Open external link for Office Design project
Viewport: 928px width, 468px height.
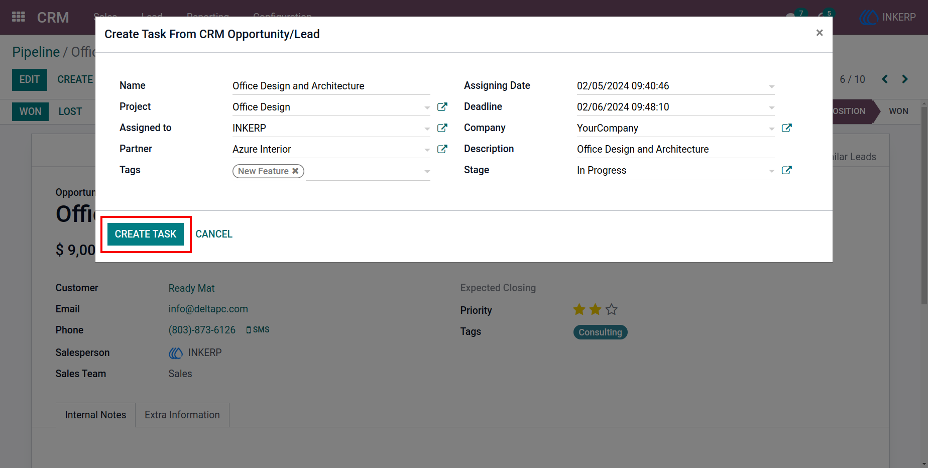pyautogui.click(x=442, y=107)
